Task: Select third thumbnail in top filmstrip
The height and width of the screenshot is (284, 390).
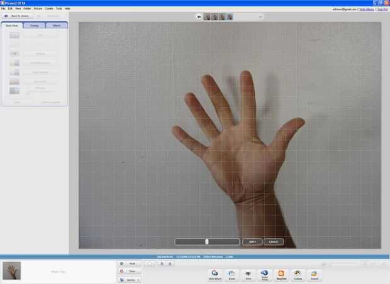Action: pos(222,17)
